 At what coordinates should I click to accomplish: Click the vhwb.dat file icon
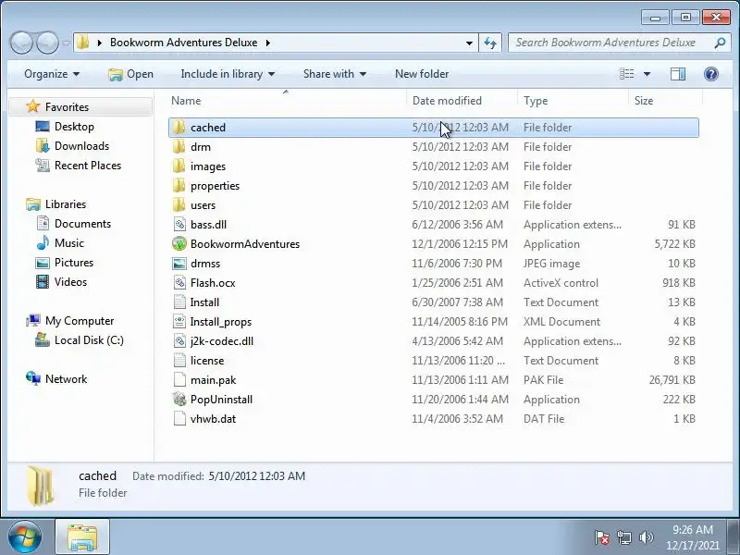pyautogui.click(x=179, y=419)
